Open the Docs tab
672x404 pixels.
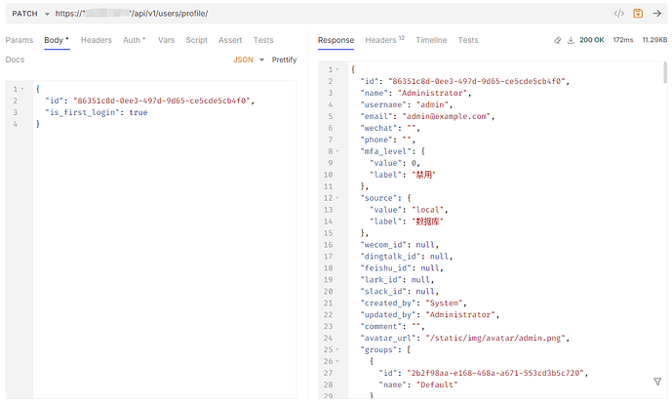15,60
